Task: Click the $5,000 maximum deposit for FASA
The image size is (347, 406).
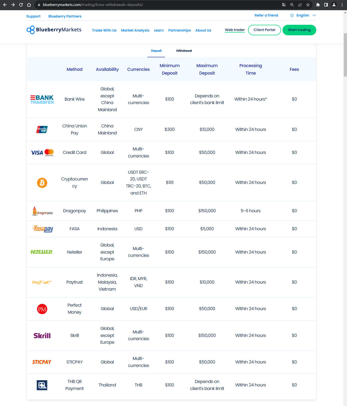Action: 207,229
